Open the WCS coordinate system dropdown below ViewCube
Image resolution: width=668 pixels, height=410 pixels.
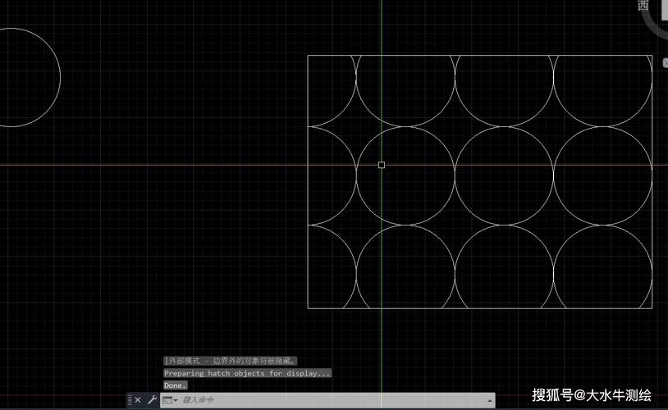pos(665,61)
